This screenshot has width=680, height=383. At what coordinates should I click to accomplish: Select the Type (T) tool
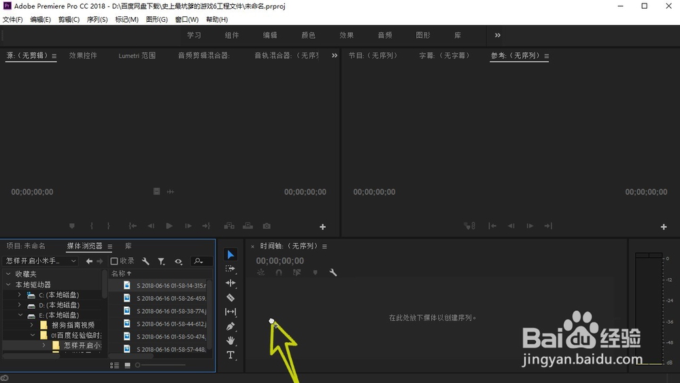231,355
